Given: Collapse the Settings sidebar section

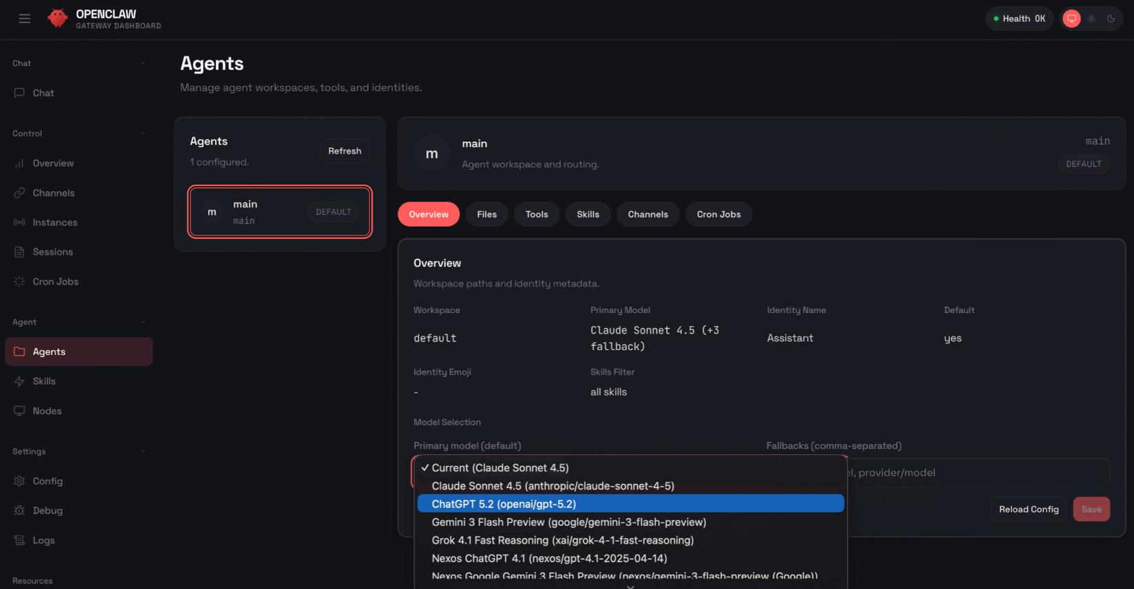Looking at the screenshot, I should 143,451.
